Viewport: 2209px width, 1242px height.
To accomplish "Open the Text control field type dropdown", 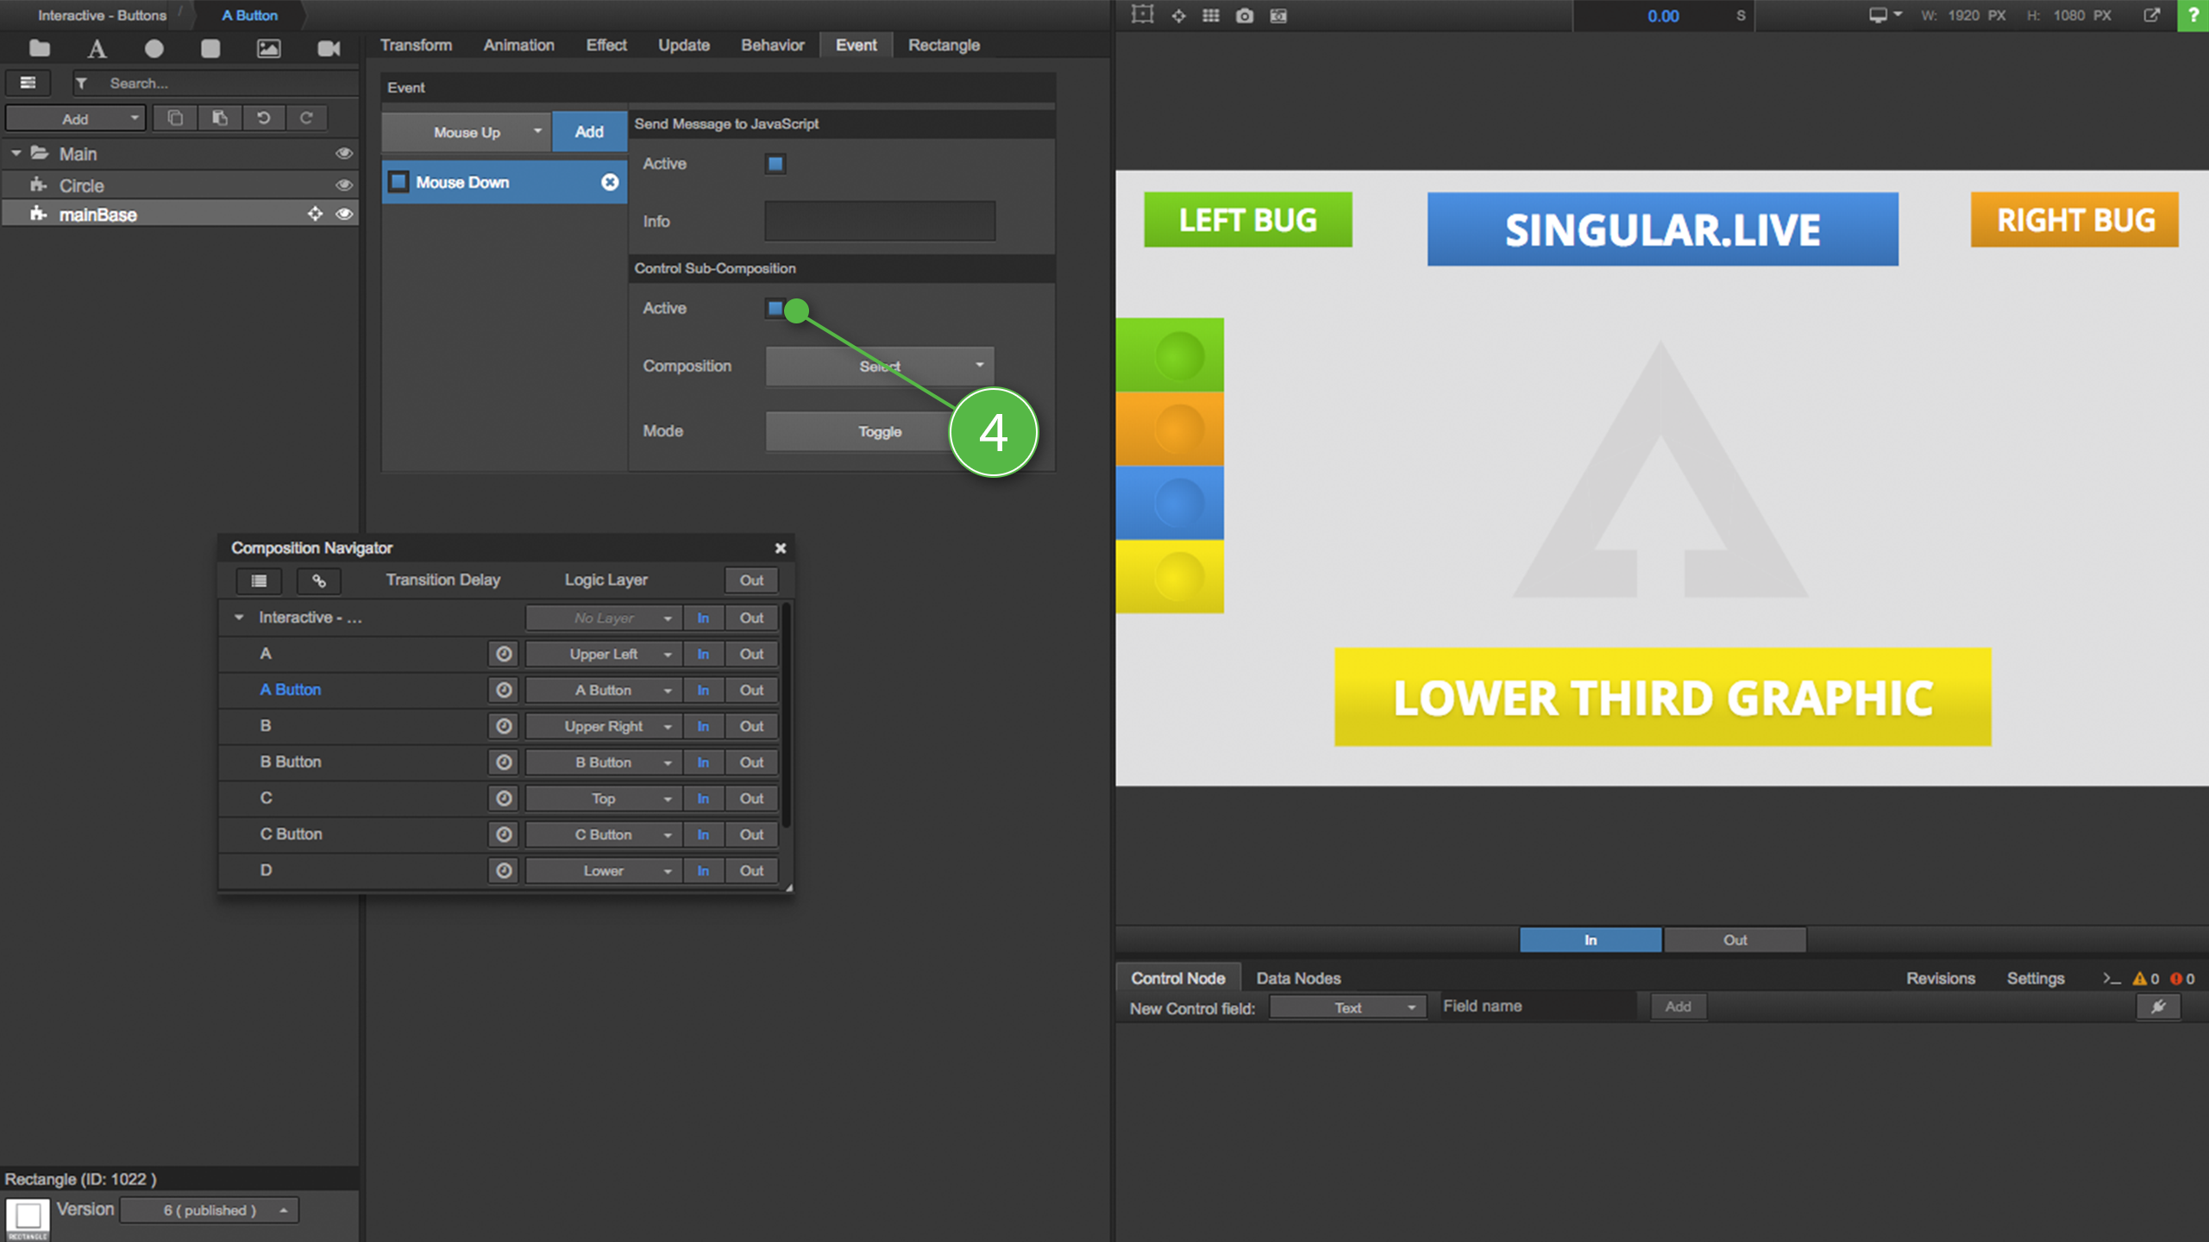I will click(x=1348, y=1007).
